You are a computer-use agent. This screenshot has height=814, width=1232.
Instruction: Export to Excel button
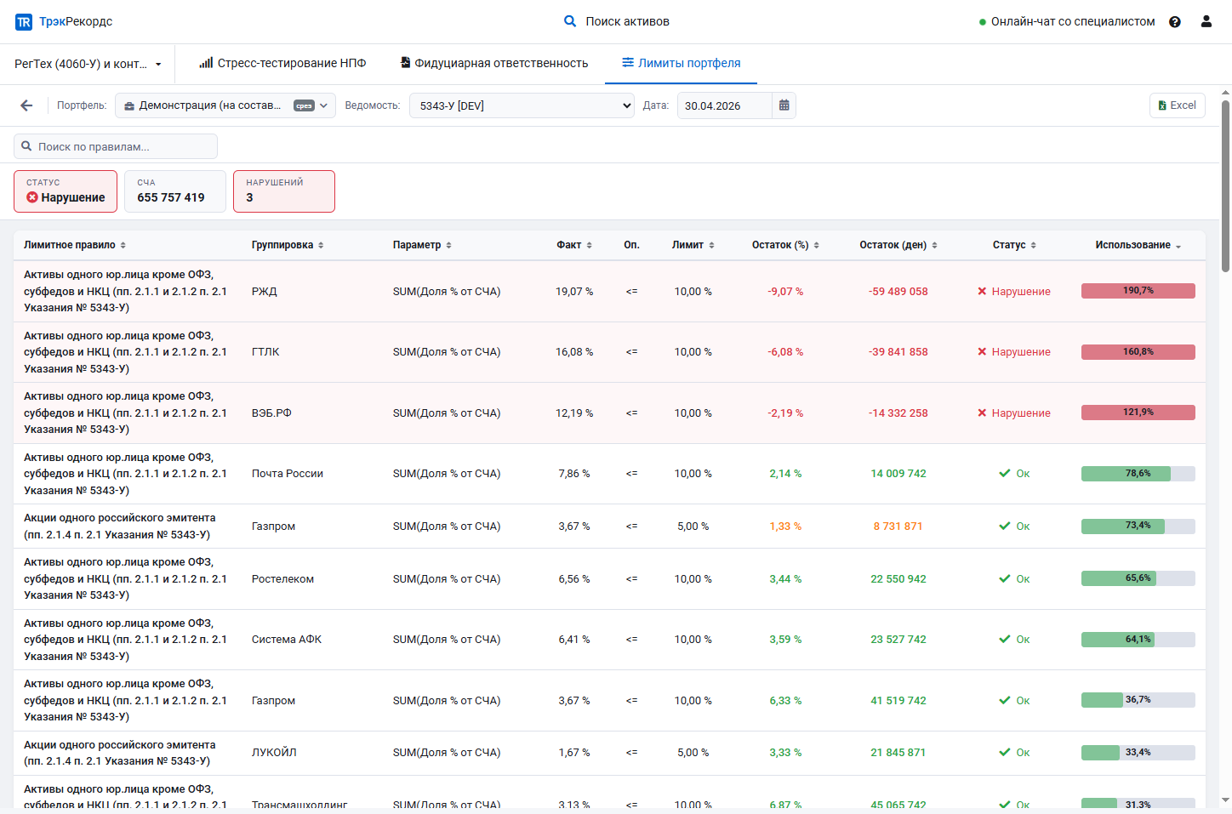[x=1178, y=105]
